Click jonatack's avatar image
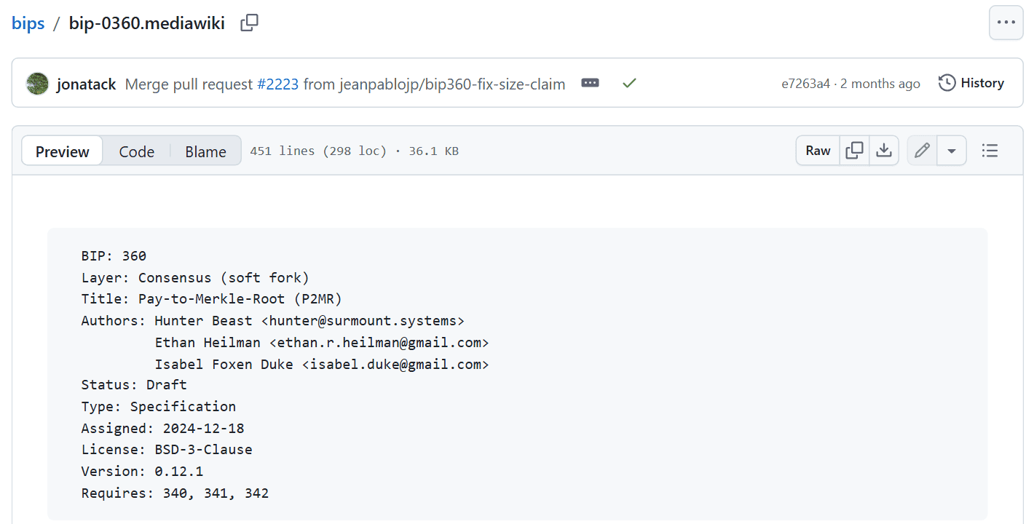This screenshot has height=524, width=1034. point(37,84)
